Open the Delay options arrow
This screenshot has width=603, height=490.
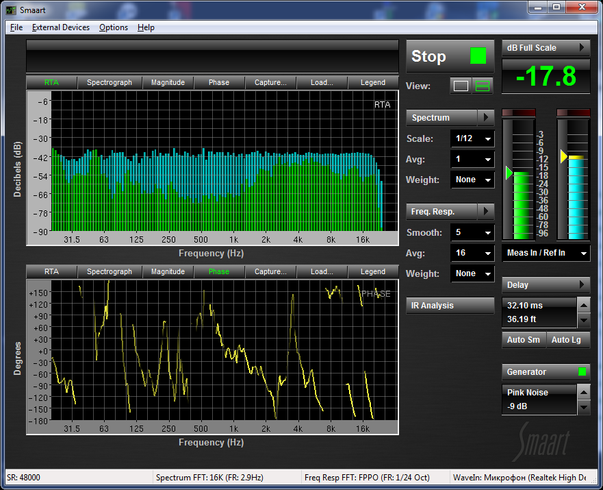pyautogui.click(x=582, y=285)
